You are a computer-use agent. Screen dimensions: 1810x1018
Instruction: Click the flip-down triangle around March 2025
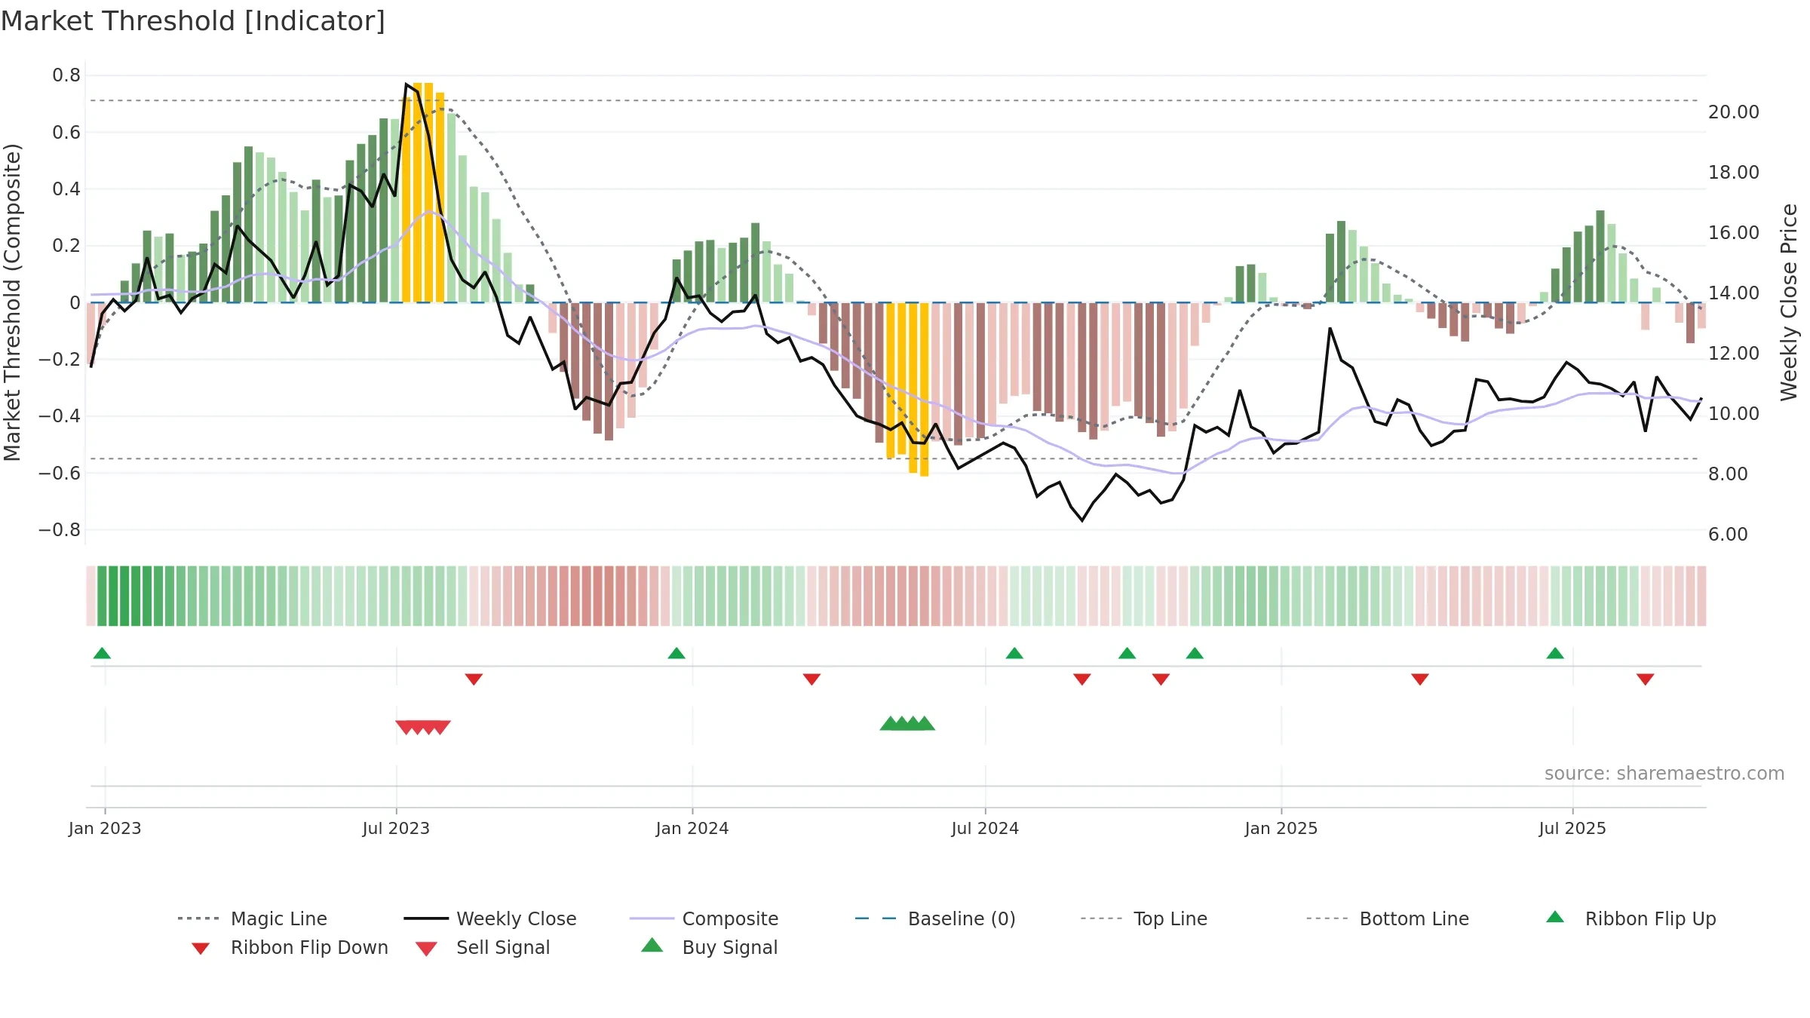1420,679
